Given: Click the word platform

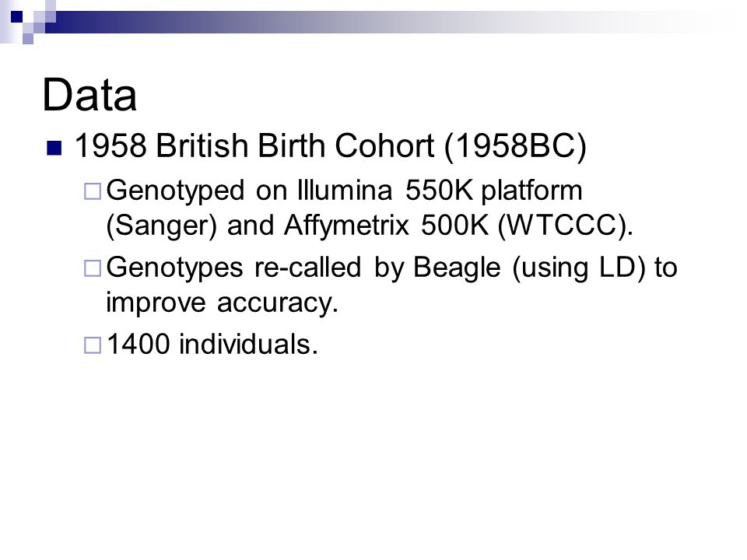Looking at the screenshot, I should click(x=531, y=191).
